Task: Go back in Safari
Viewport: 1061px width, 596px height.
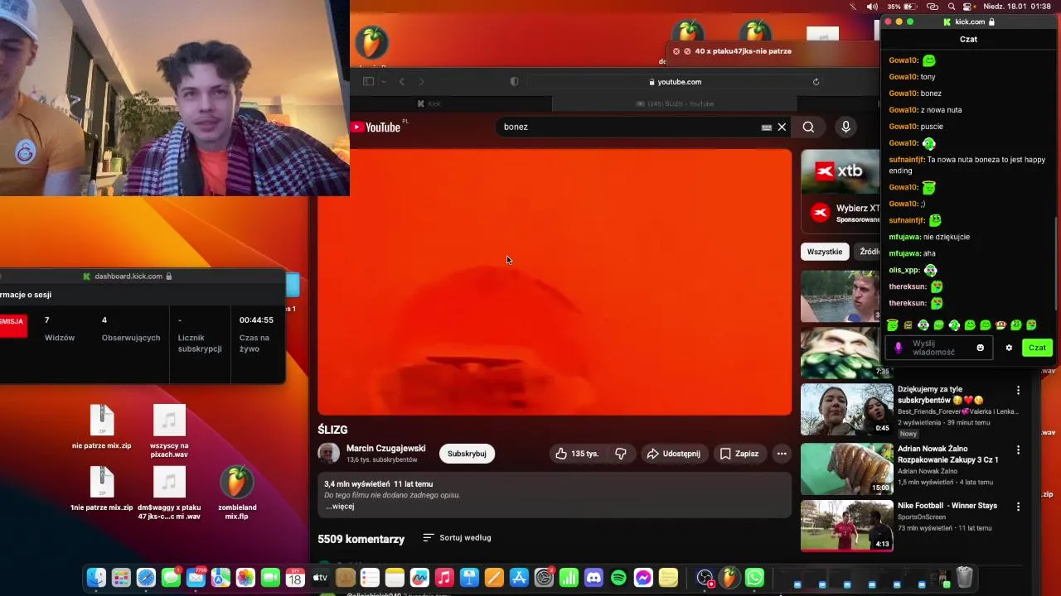Action: coord(402,81)
